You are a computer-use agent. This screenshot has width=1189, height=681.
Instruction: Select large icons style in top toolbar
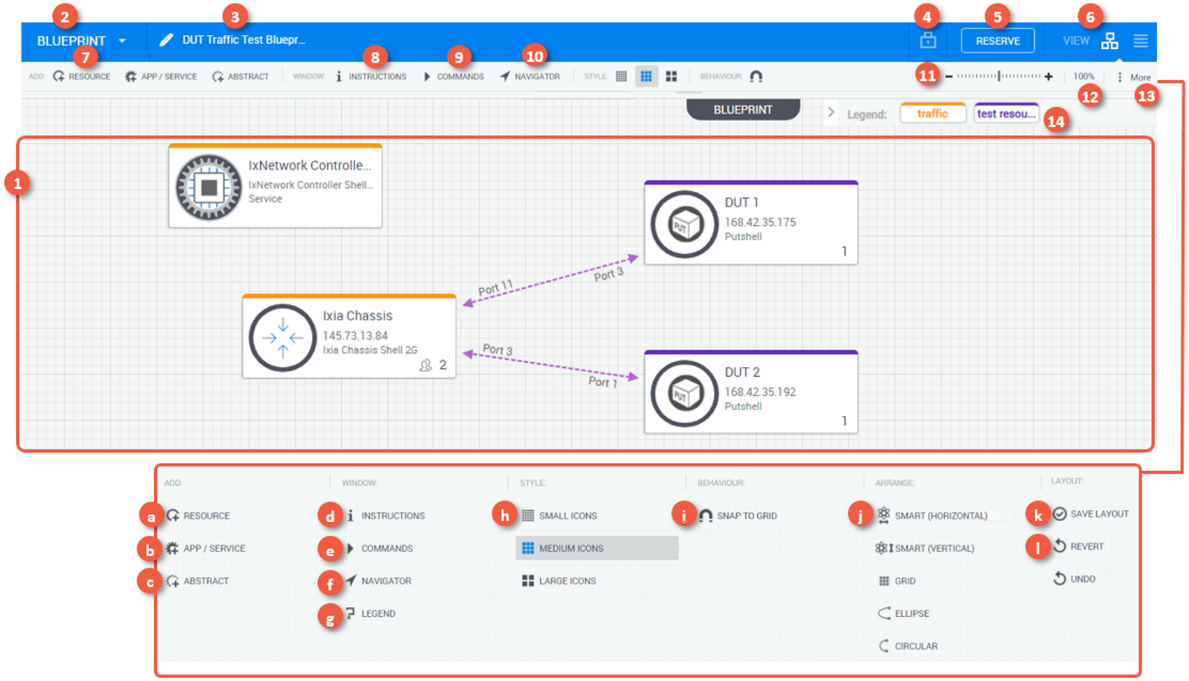click(x=671, y=77)
